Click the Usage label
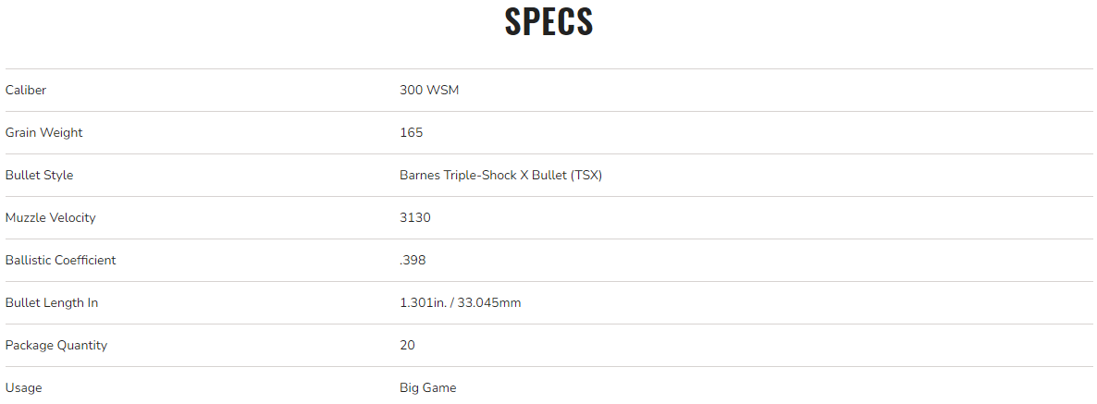The image size is (1097, 404). pos(23,388)
